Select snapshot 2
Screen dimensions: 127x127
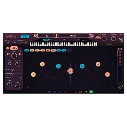click(120, 52)
